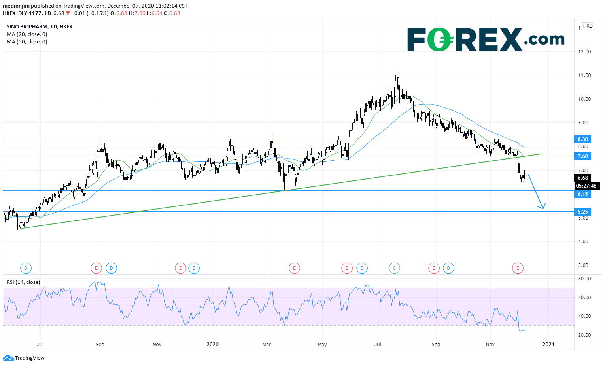The height and width of the screenshot is (366, 605).
Task: Click the leftmost D dividend marker
Action: [26, 268]
